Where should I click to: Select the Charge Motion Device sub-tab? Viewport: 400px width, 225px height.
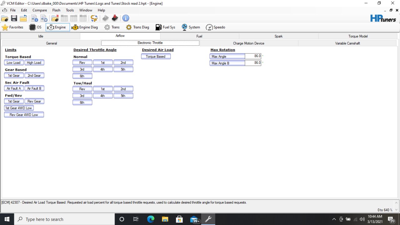249,43
